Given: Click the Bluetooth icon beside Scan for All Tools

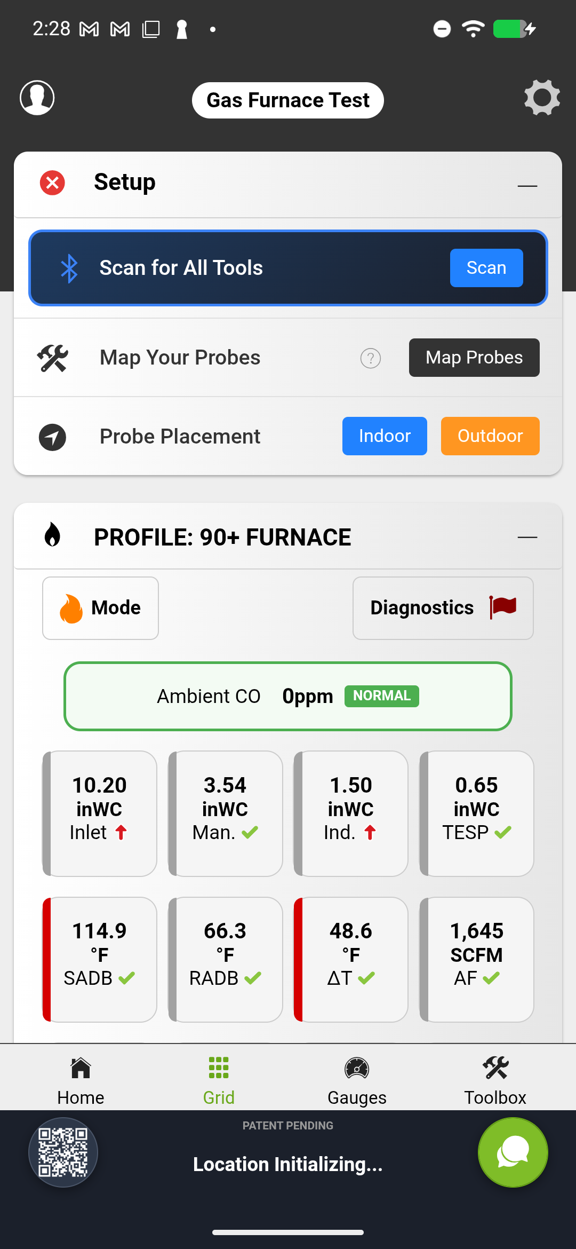Looking at the screenshot, I should pos(69,268).
